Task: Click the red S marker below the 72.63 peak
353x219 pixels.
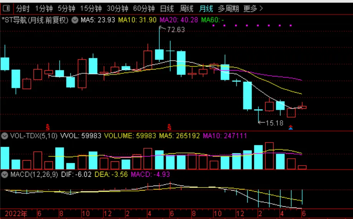Action: [169, 126]
